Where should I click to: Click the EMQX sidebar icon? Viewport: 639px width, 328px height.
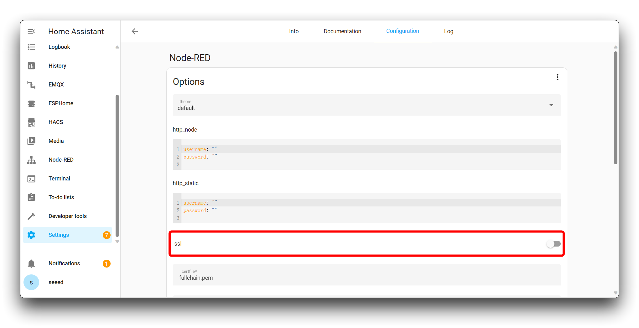point(31,85)
